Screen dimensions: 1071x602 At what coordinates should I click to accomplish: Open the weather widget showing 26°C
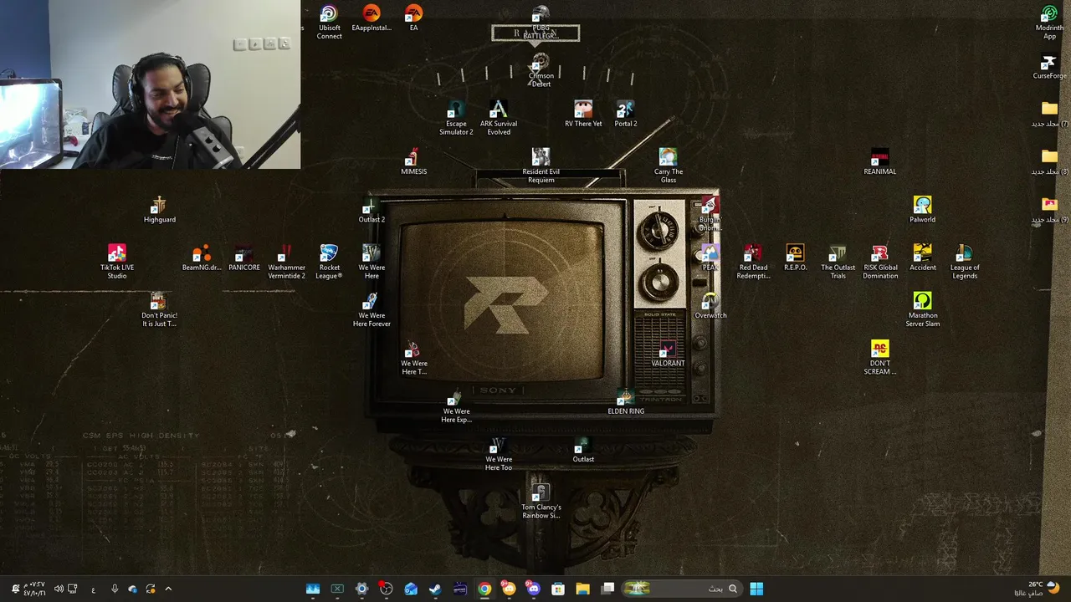pos(1038,589)
